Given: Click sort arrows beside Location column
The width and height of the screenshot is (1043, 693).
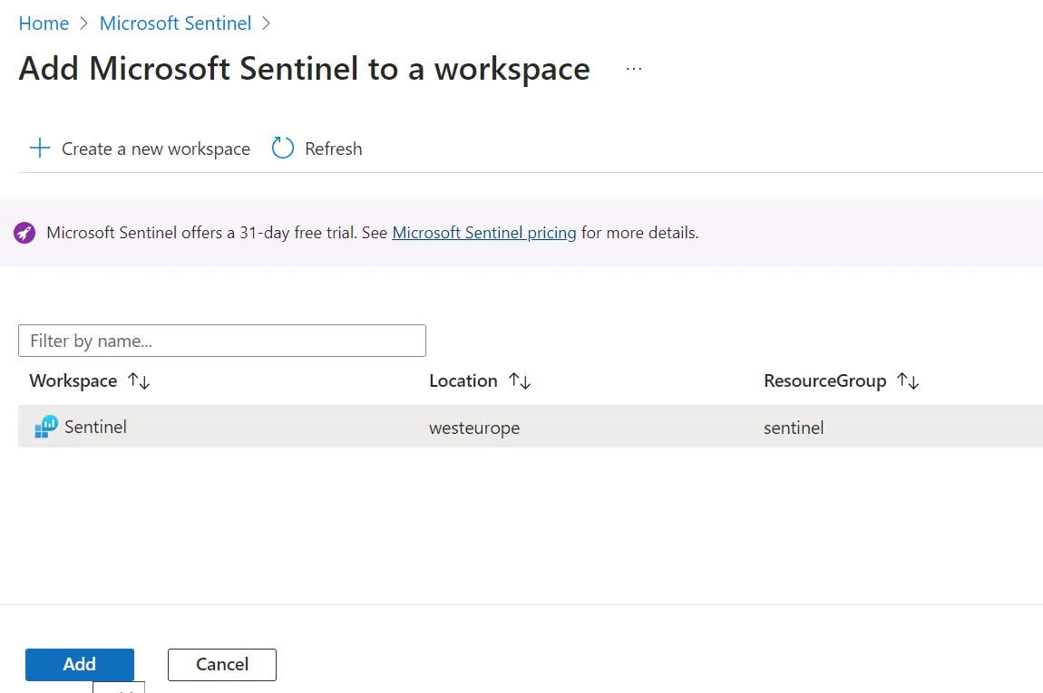Looking at the screenshot, I should tap(520, 381).
